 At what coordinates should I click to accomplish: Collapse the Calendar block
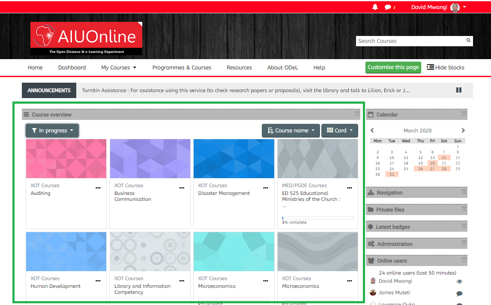[464, 114]
